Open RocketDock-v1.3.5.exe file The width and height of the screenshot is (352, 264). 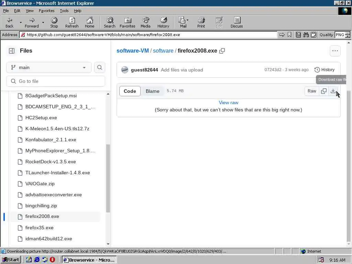[51, 162]
